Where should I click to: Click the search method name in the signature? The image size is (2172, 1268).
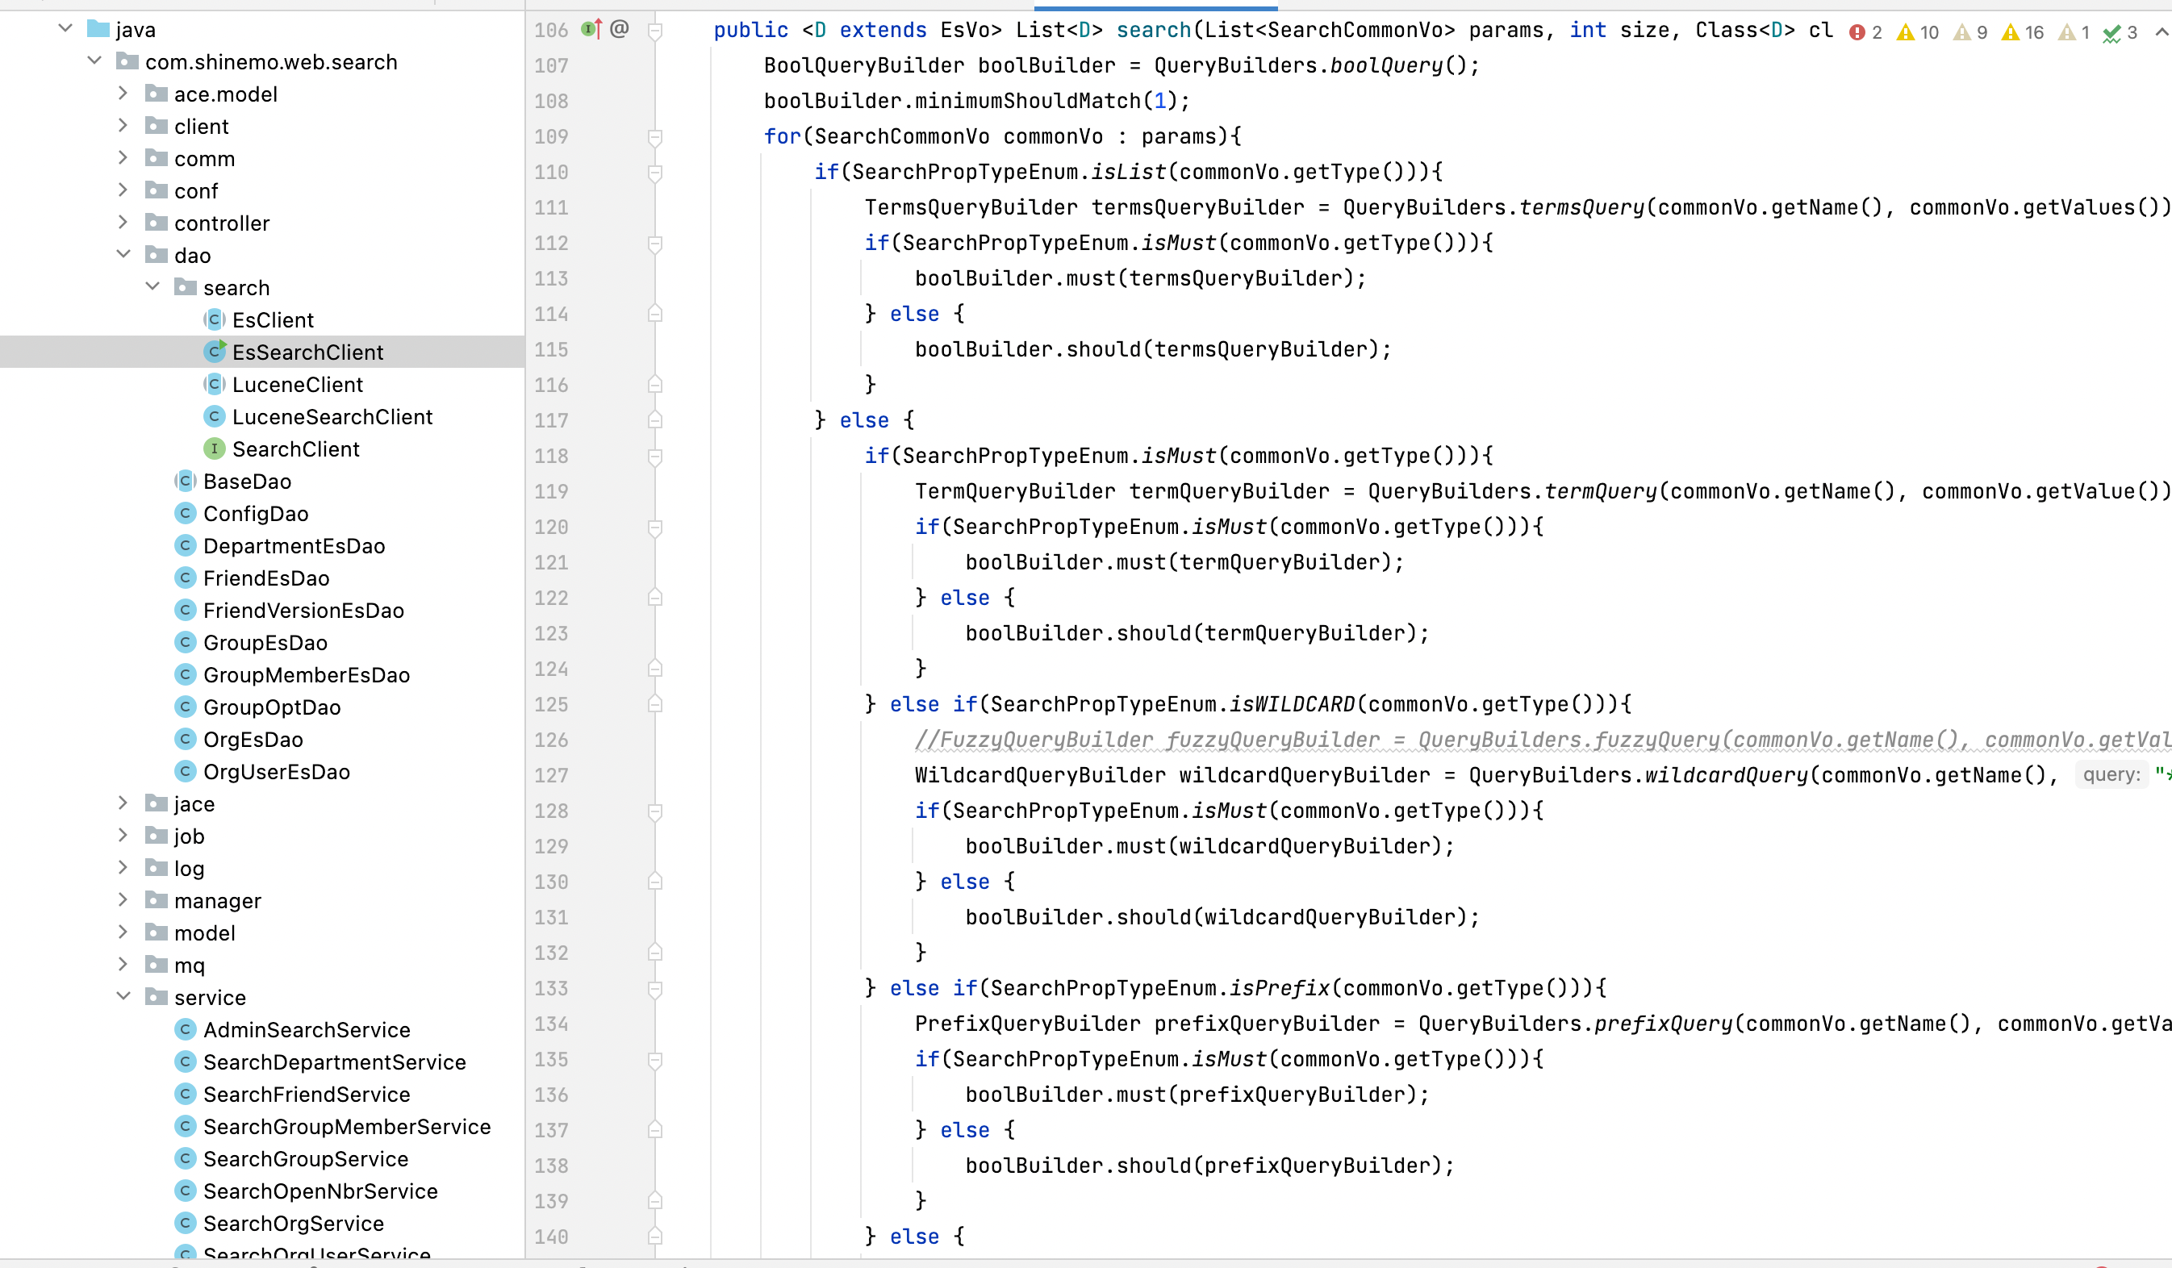coord(1153,31)
